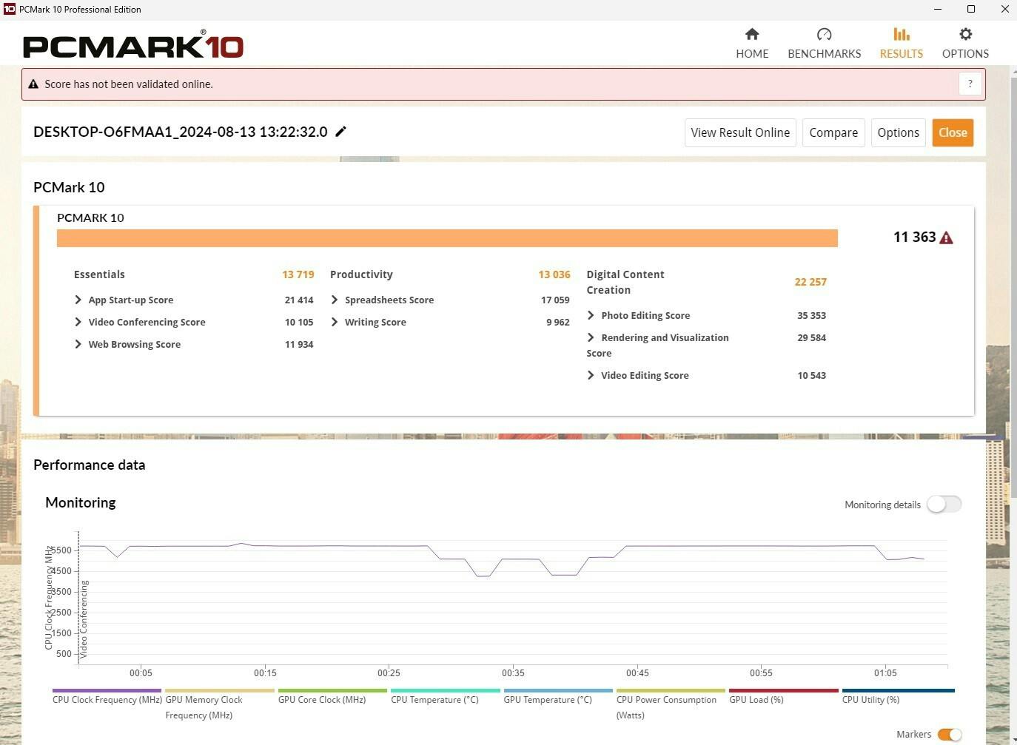Turn off the Markers toggle
Screen dimensions: 1017x745
[949, 734]
